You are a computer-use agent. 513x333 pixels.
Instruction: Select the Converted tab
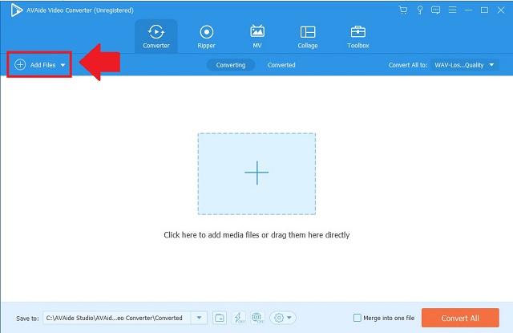[281, 65]
